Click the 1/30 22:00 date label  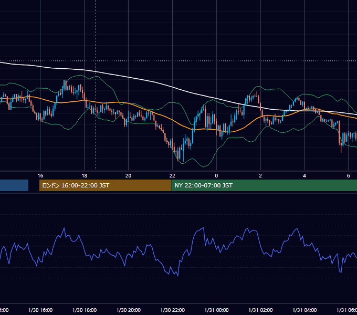pos(173,310)
